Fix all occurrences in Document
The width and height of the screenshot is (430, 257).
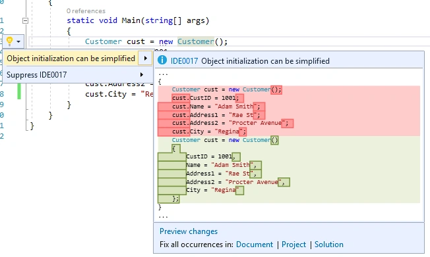click(254, 245)
